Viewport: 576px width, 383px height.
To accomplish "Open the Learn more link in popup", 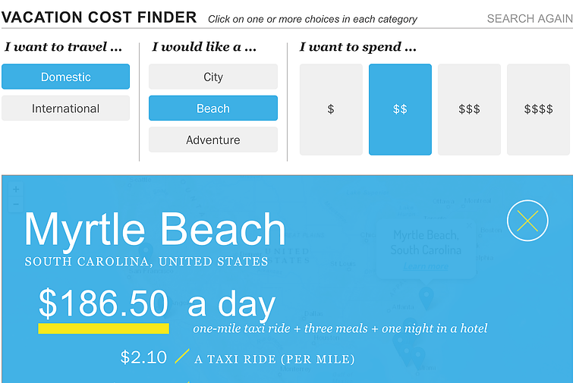I will [426, 266].
